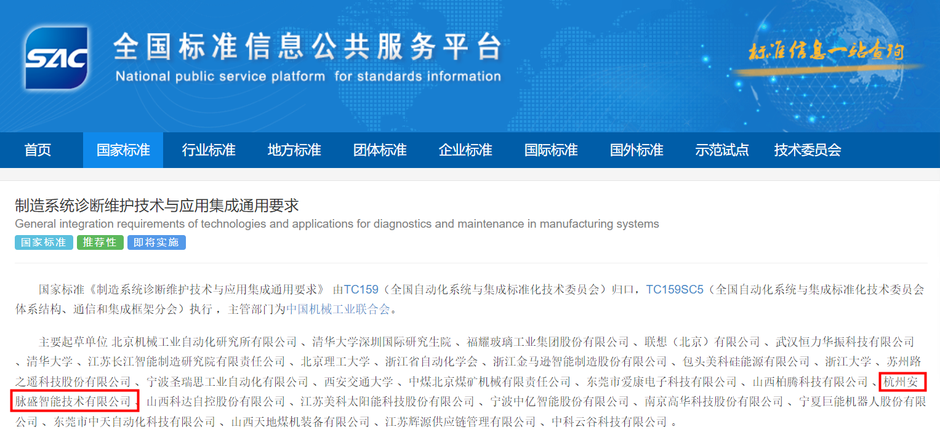The width and height of the screenshot is (940, 440).
Task: Click 宁波圣瑞思工业自动化有限公司 text
Action: pyautogui.click(x=227, y=383)
